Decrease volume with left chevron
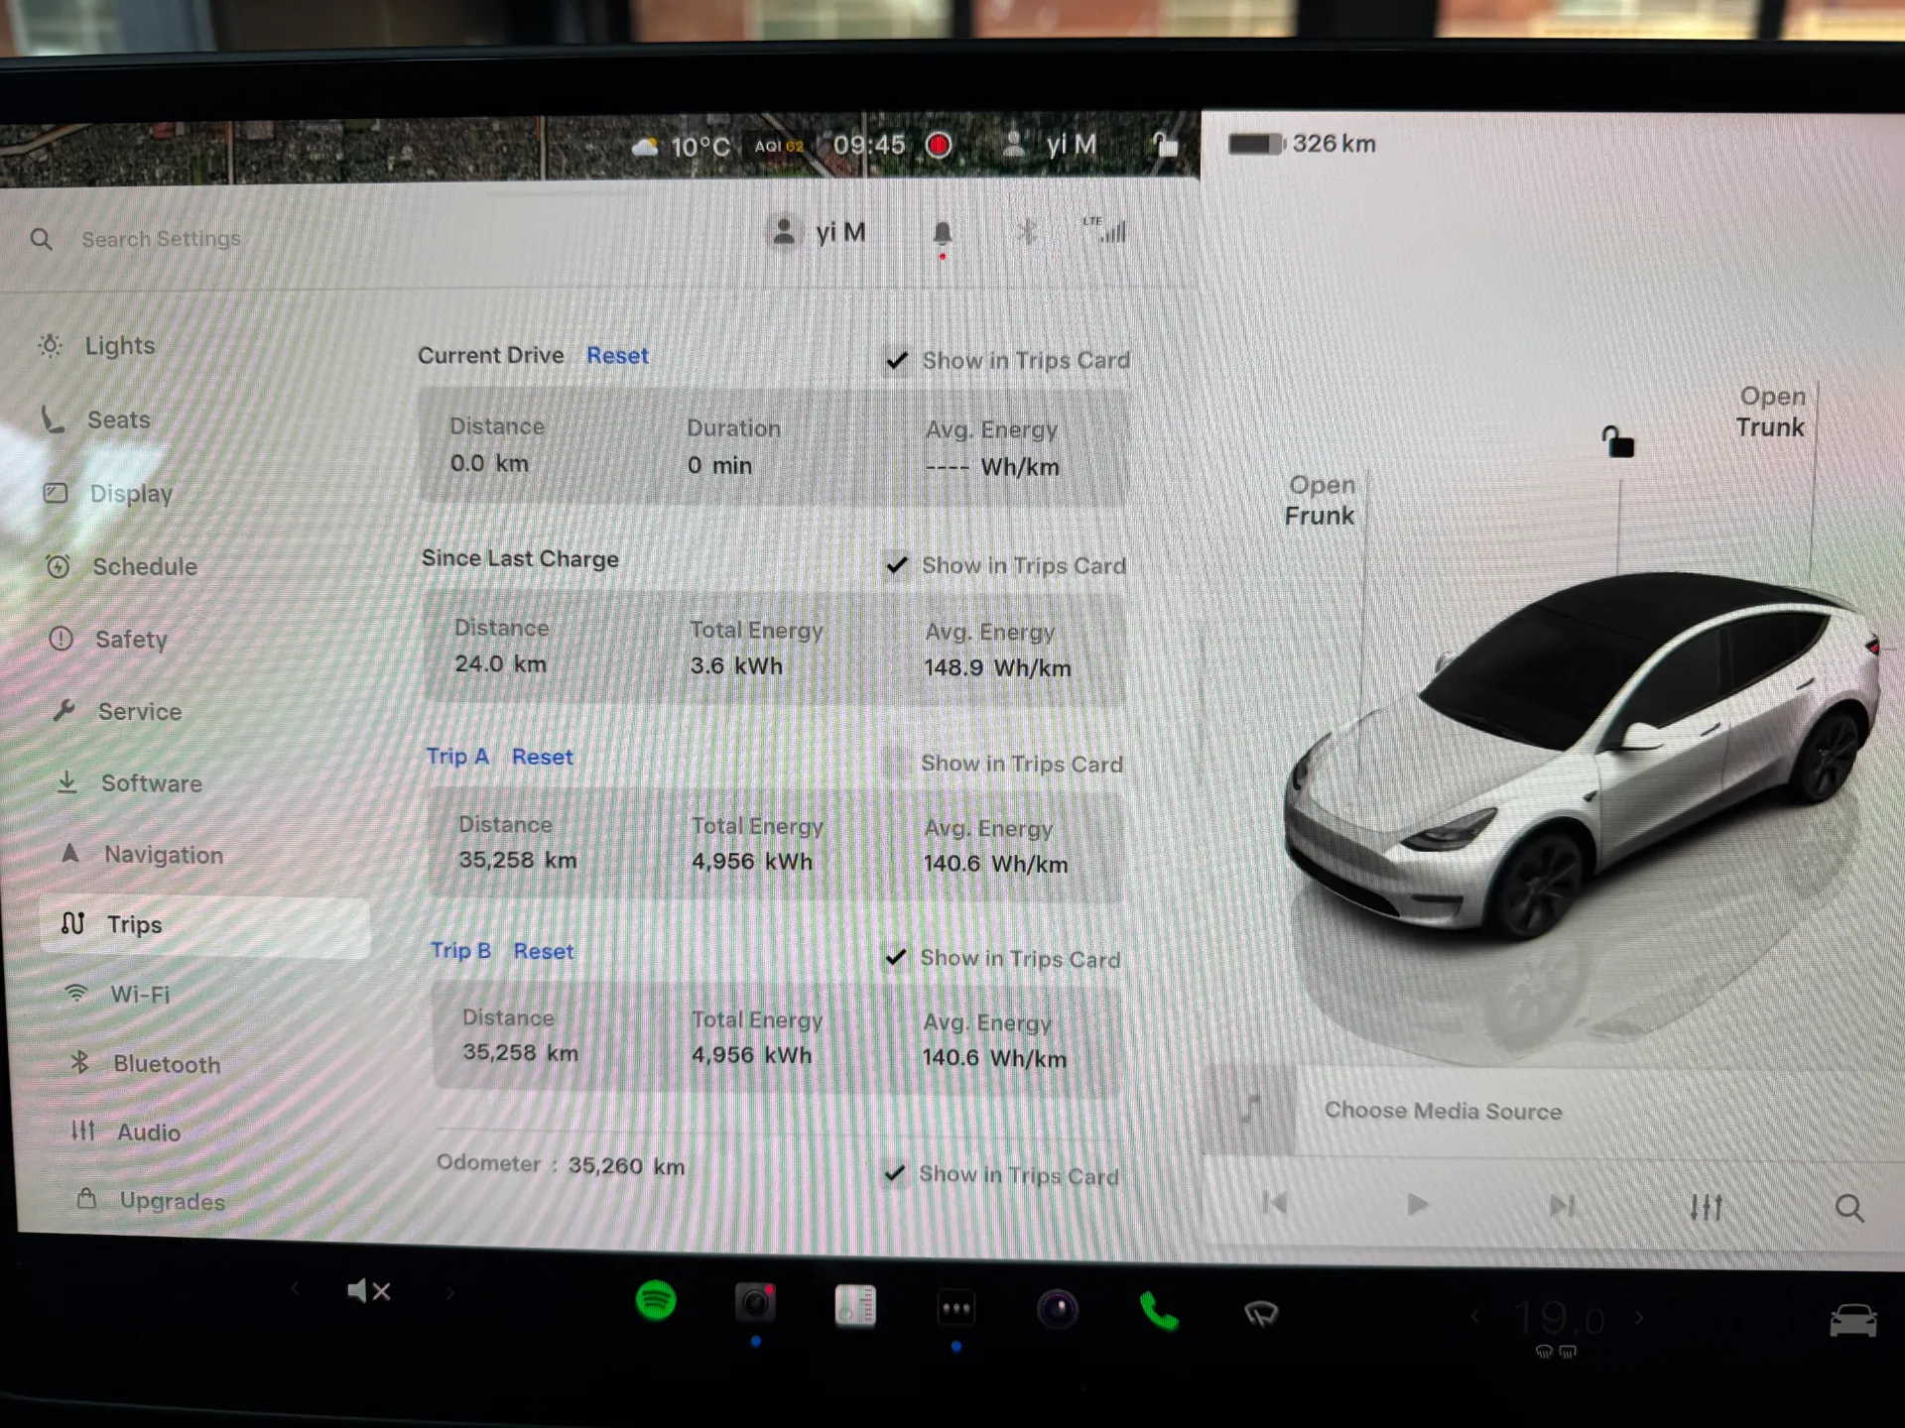Screen dimensions: 1905x1428 (295, 1289)
